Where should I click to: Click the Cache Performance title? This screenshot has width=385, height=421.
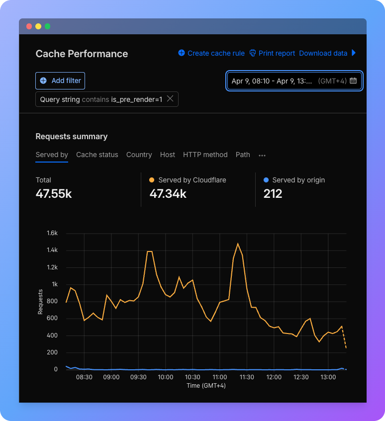coord(82,54)
